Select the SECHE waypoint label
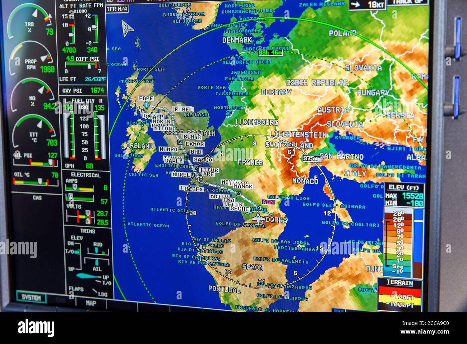Screen dimensions: 467x344 [x=240, y=209]
